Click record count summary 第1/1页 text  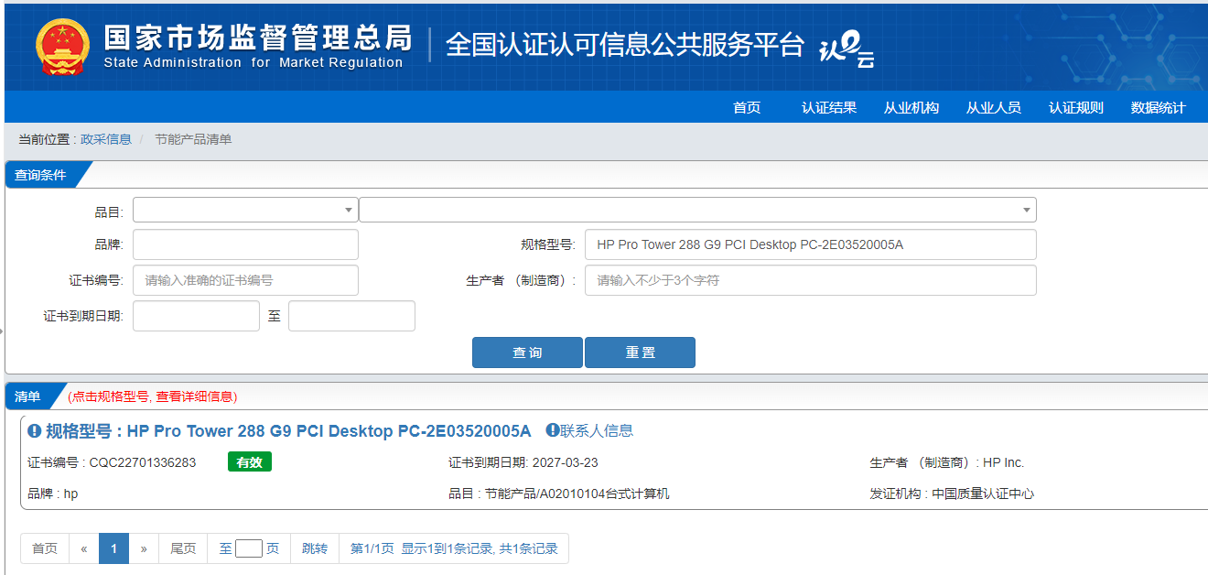454,548
